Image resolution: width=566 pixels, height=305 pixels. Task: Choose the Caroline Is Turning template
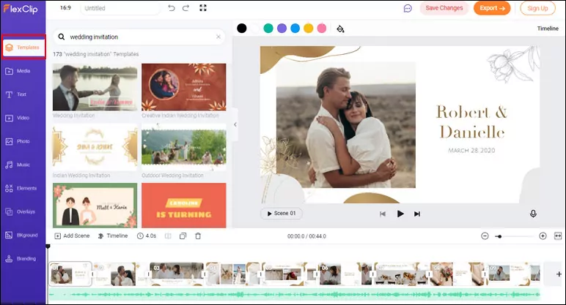pos(184,206)
